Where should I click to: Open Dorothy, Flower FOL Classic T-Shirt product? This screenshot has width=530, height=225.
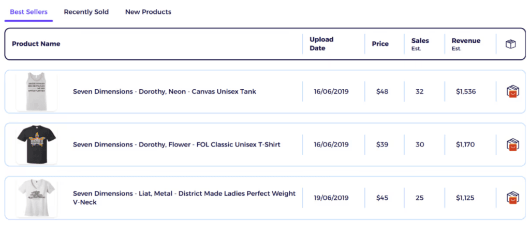click(x=176, y=144)
